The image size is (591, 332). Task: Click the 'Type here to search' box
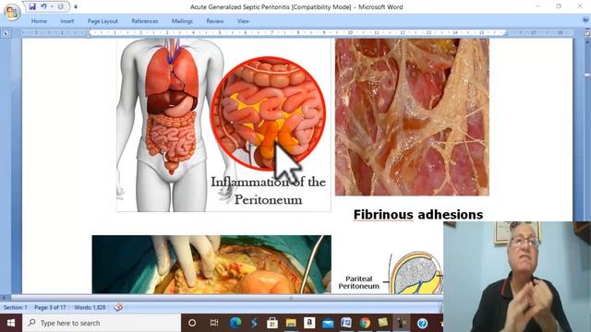click(102, 323)
